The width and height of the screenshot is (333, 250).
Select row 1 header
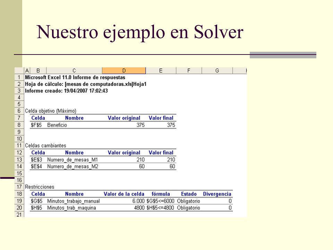[x=19, y=77]
